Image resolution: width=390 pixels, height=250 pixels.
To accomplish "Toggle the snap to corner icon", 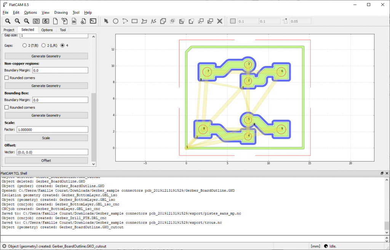I will 285,21.
